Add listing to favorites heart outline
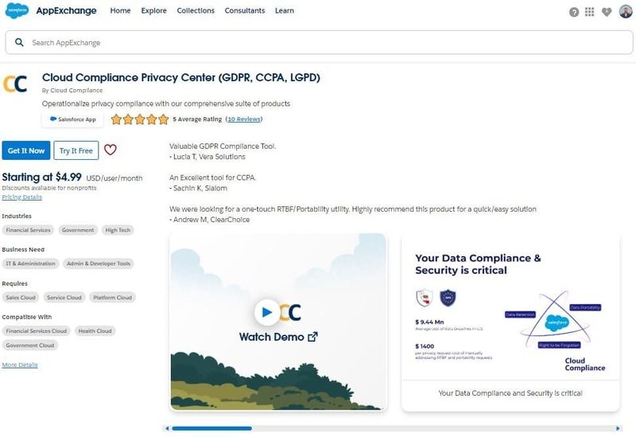 [111, 150]
